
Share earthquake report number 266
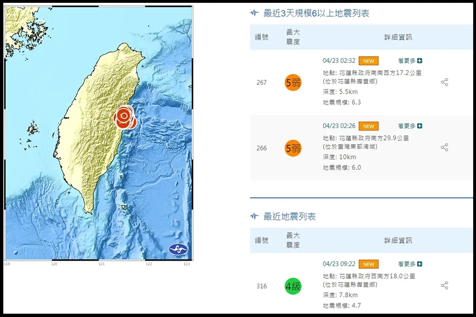(445, 148)
